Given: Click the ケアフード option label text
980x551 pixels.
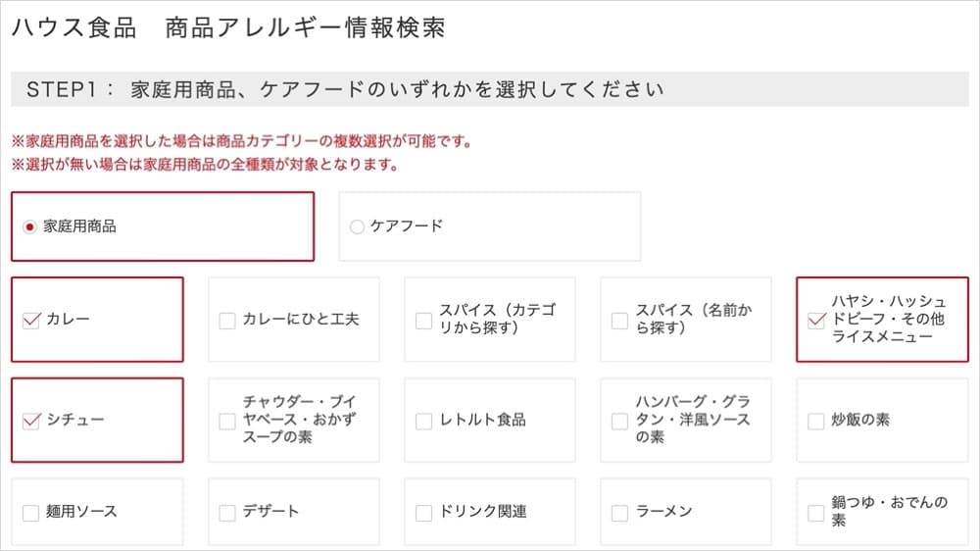Looking at the screenshot, I should pyautogui.click(x=407, y=226).
